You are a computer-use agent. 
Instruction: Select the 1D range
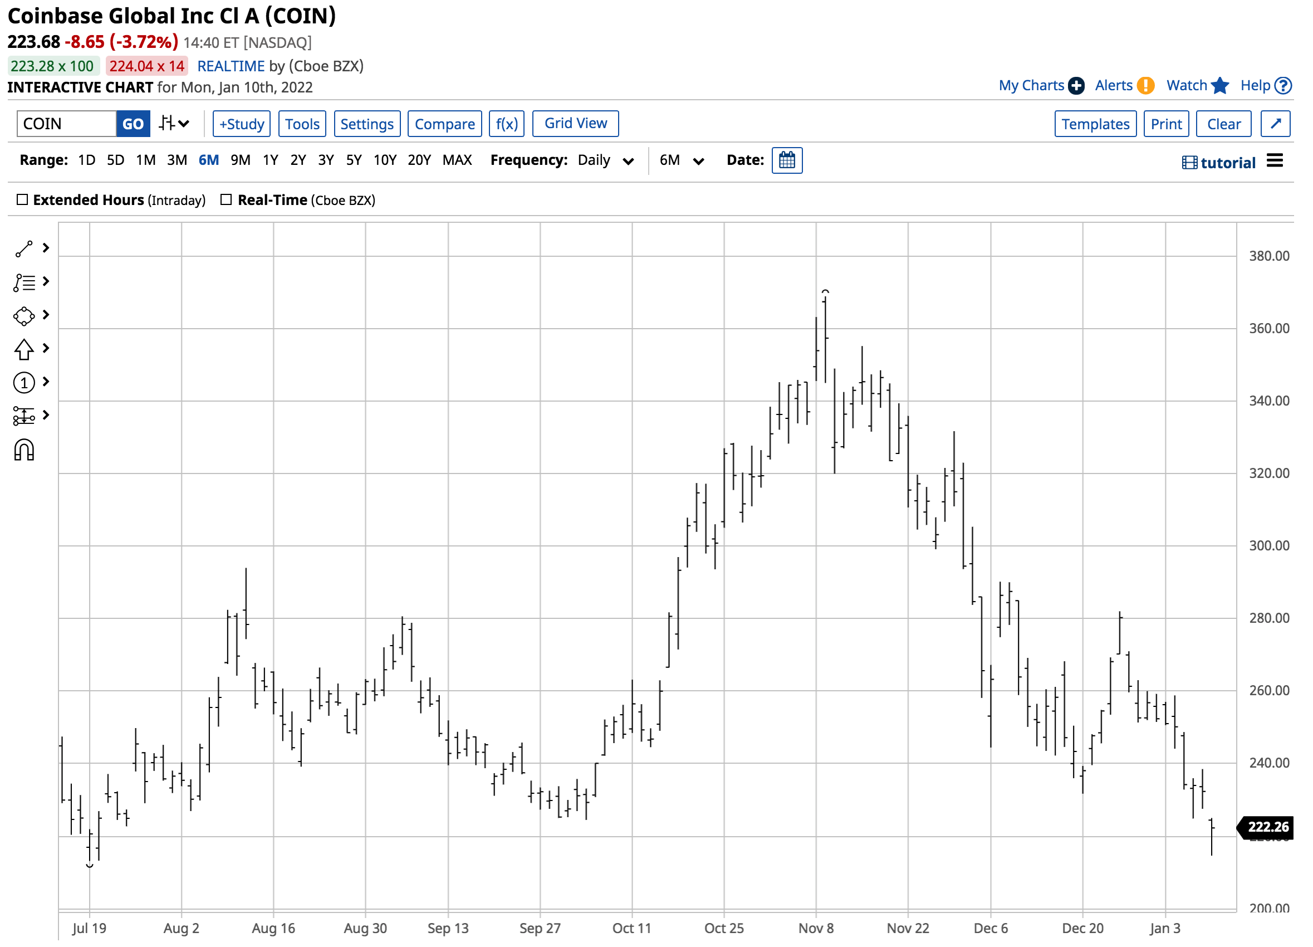(87, 160)
